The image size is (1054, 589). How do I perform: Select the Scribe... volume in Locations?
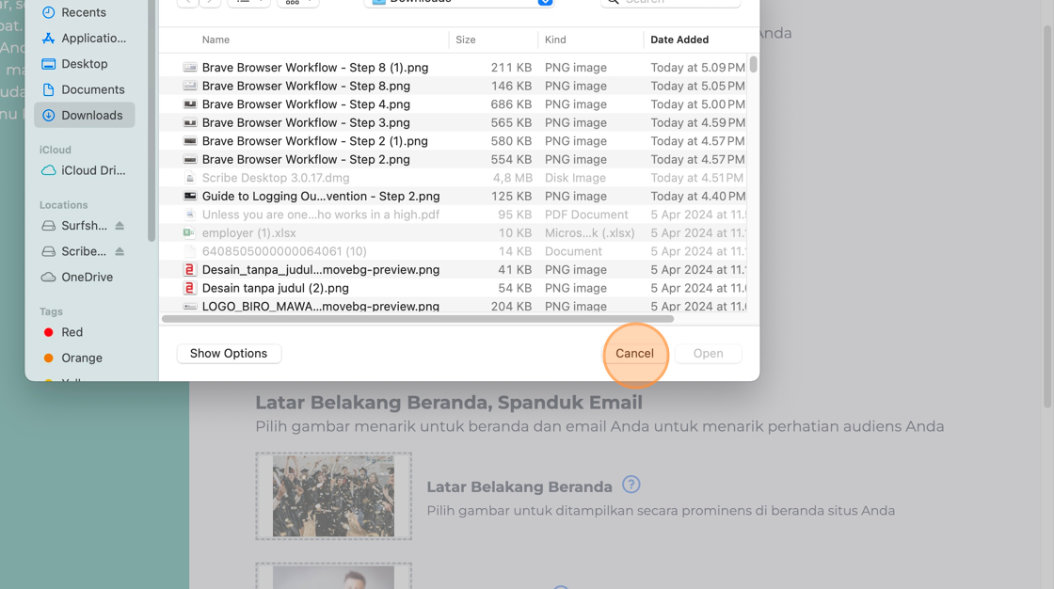pos(74,251)
